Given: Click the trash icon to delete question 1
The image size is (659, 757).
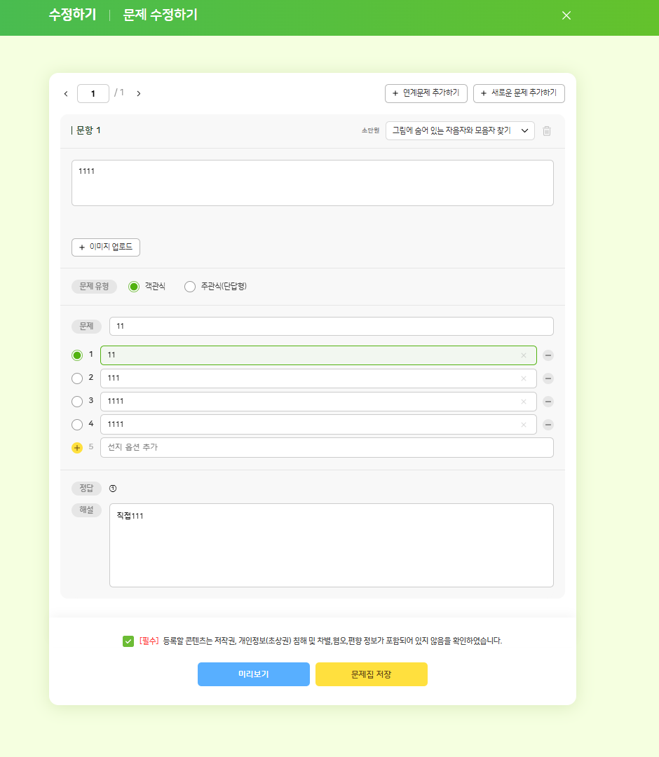Looking at the screenshot, I should (x=547, y=131).
